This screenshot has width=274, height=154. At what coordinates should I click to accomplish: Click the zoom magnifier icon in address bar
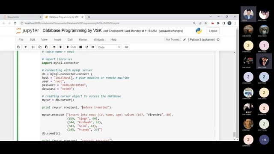194,23
